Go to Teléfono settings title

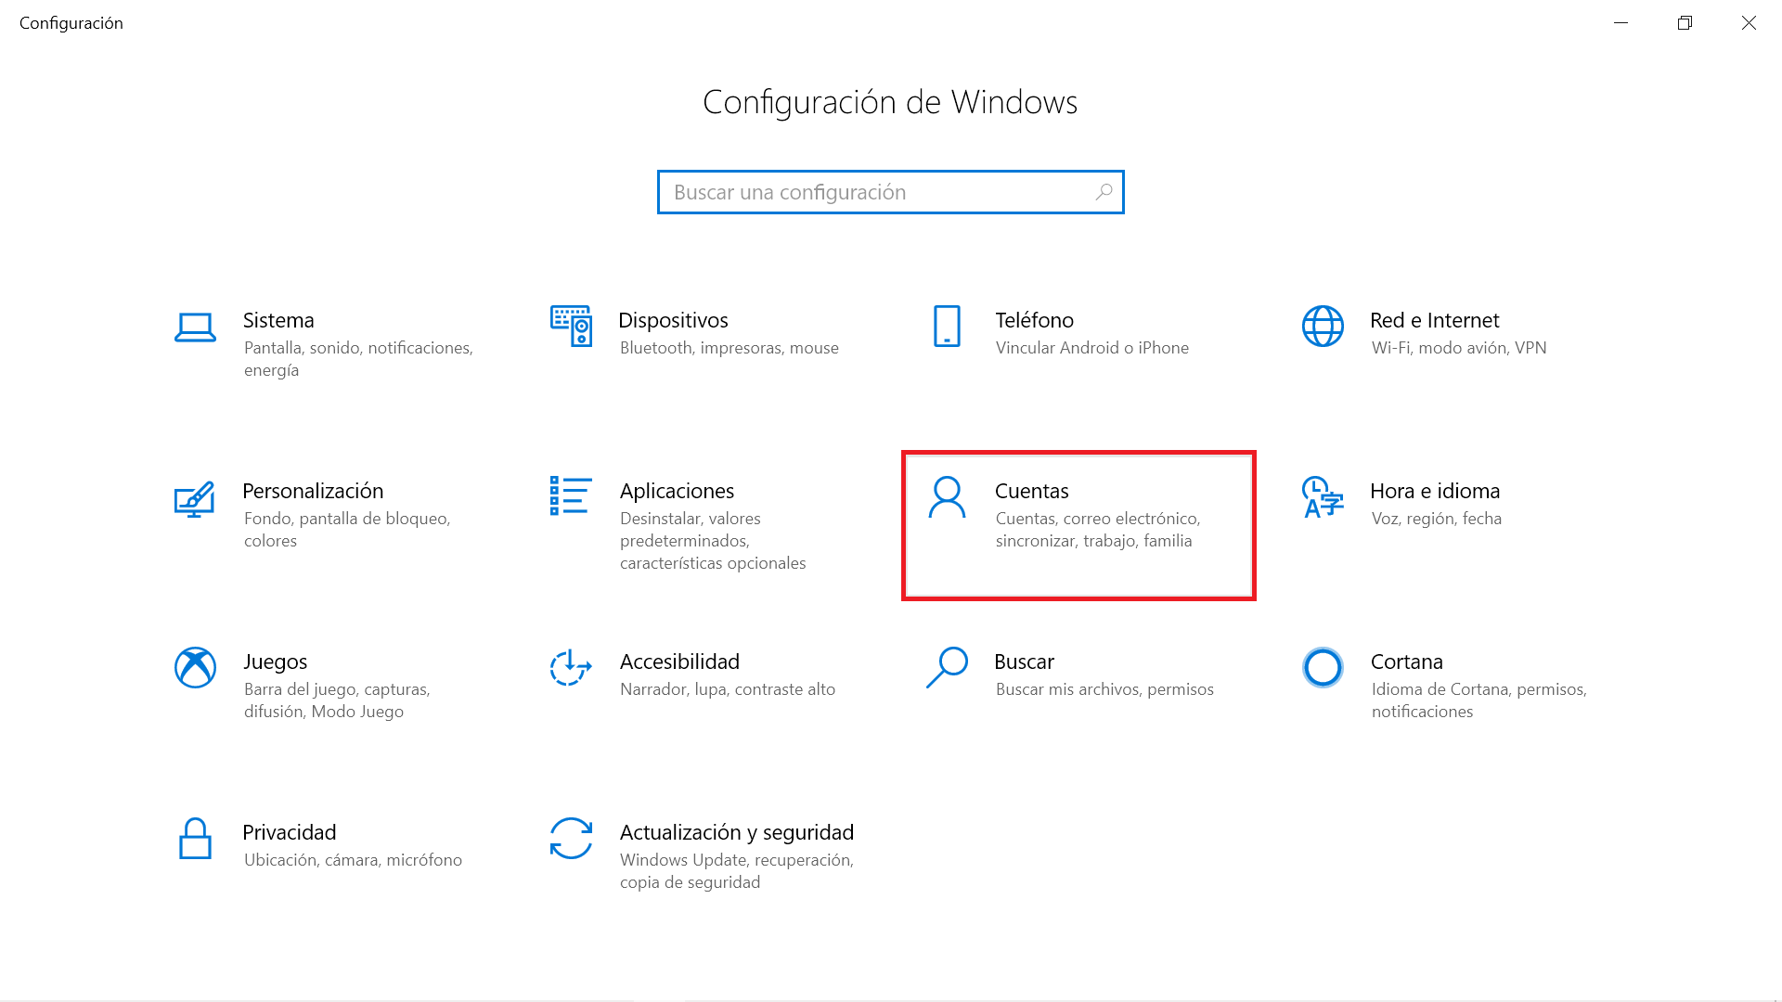1034,320
